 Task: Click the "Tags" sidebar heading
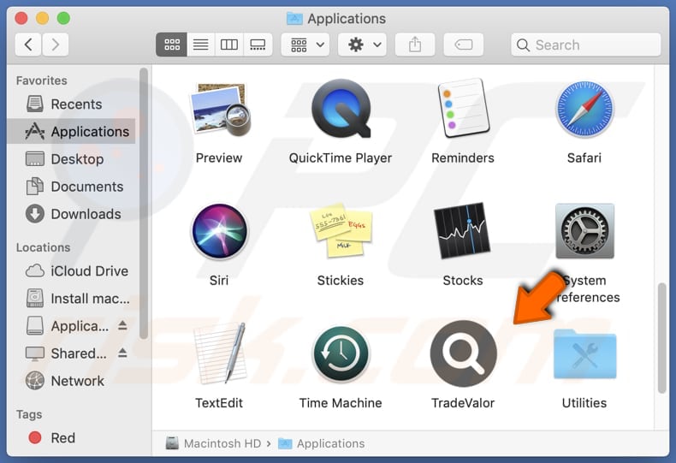coord(29,414)
